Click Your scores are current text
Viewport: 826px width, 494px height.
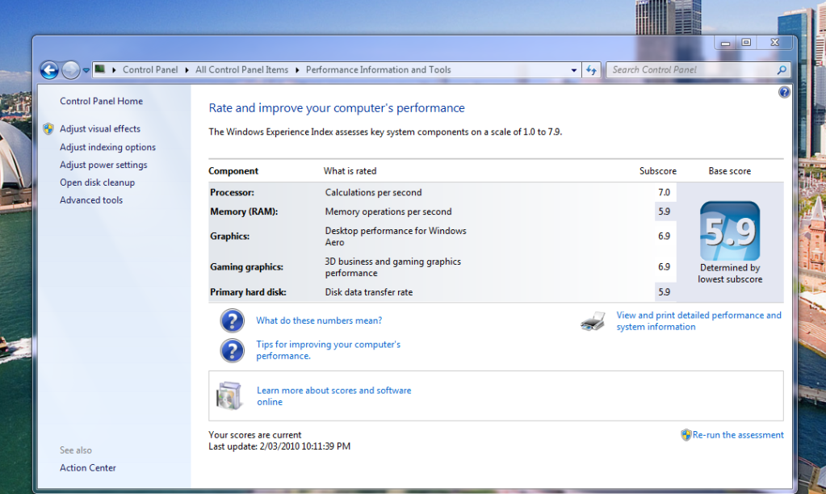pyautogui.click(x=255, y=435)
